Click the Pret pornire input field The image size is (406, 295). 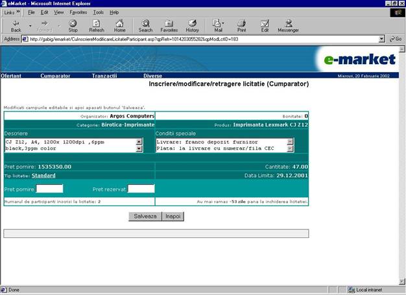click(x=49, y=189)
